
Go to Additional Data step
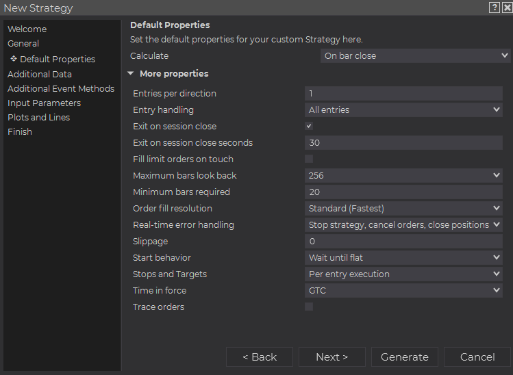[x=40, y=74]
